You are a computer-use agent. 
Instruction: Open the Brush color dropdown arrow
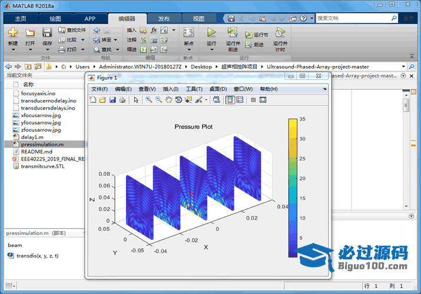coord(206,100)
